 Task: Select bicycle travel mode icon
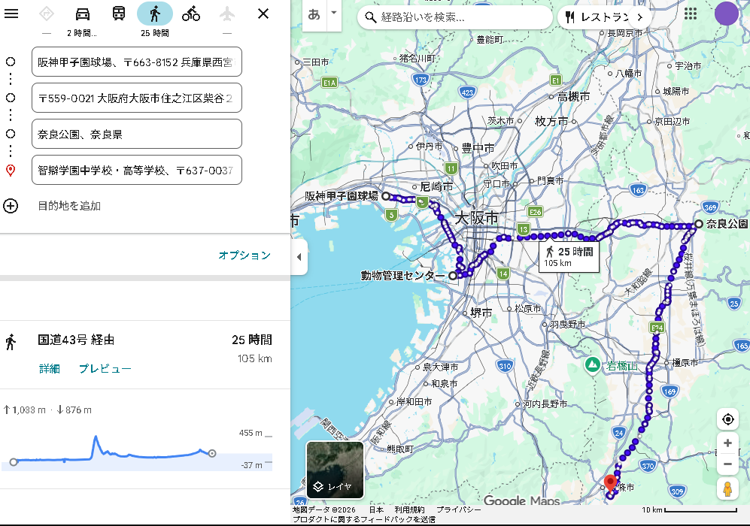191,14
